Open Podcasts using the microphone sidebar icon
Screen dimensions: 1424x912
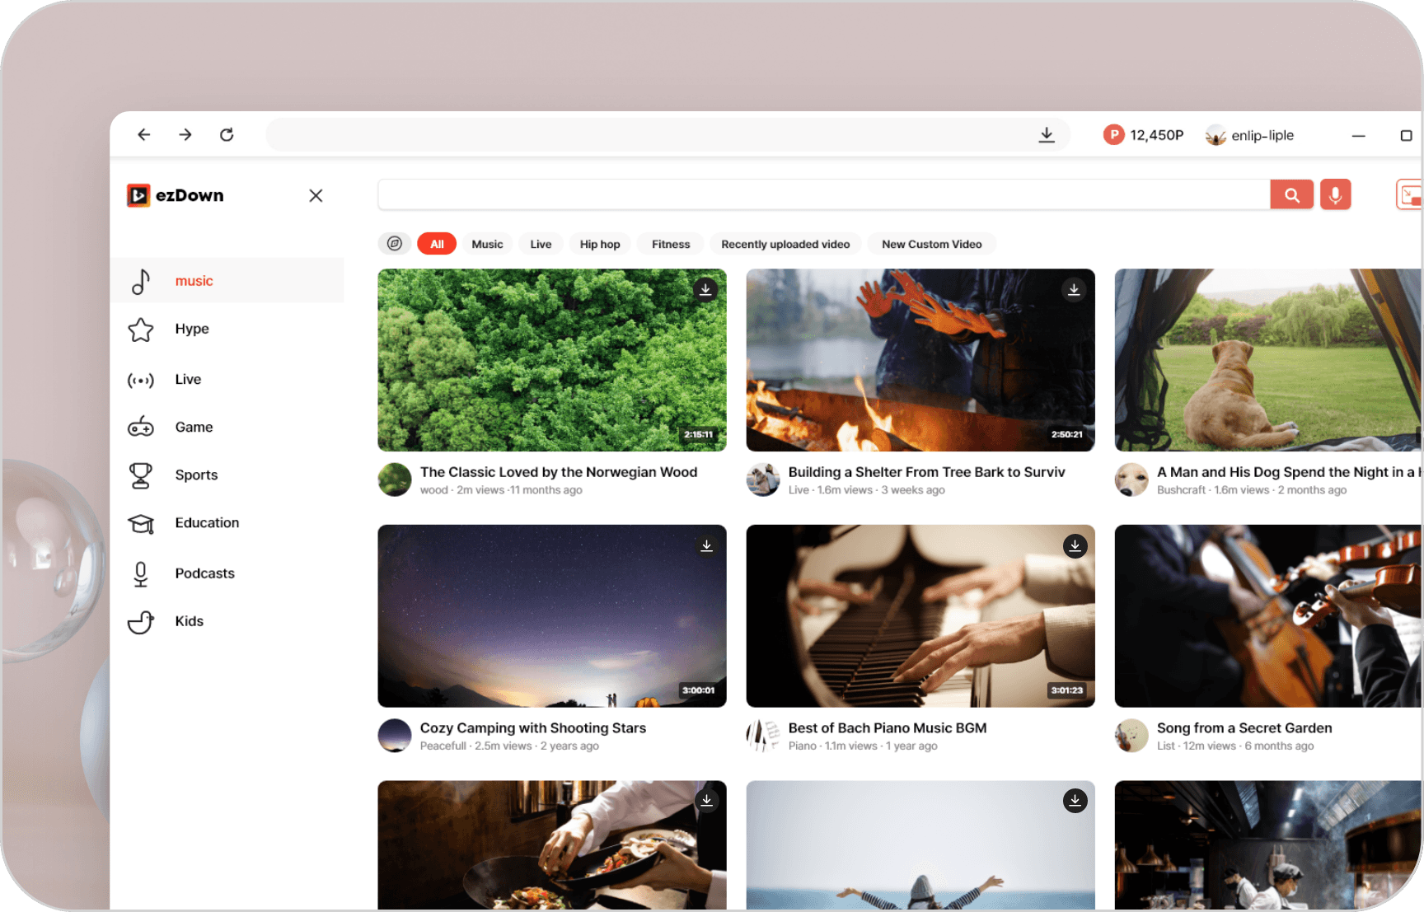click(x=140, y=573)
